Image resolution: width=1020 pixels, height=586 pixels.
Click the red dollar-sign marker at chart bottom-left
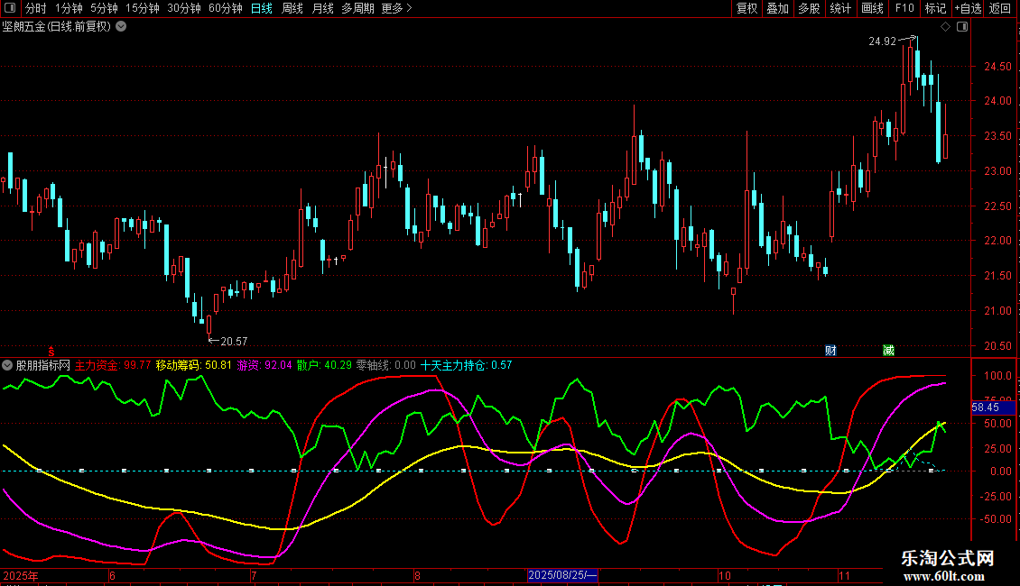[51, 350]
